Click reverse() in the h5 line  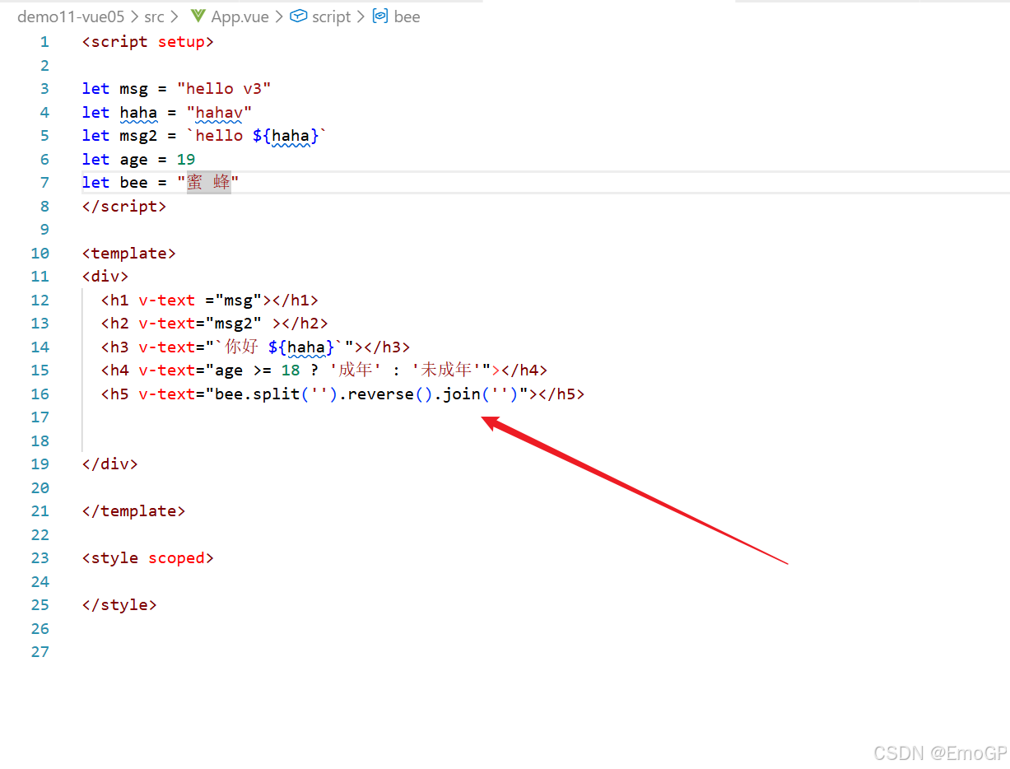390,394
